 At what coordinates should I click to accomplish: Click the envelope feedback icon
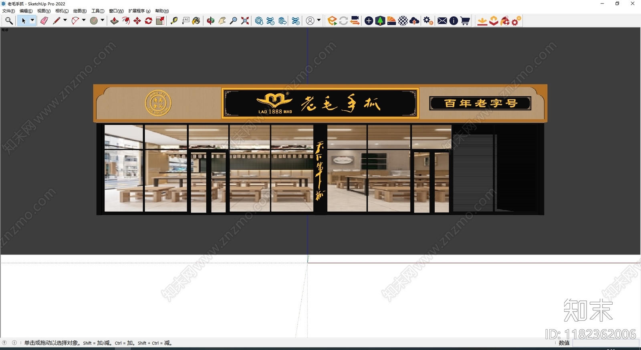[x=442, y=21]
